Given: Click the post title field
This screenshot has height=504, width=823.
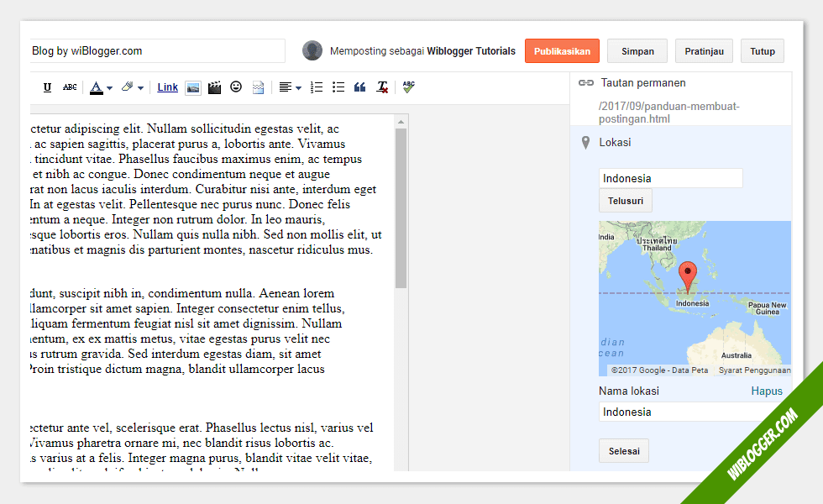Looking at the screenshot, I should click(x=158, y=51).
